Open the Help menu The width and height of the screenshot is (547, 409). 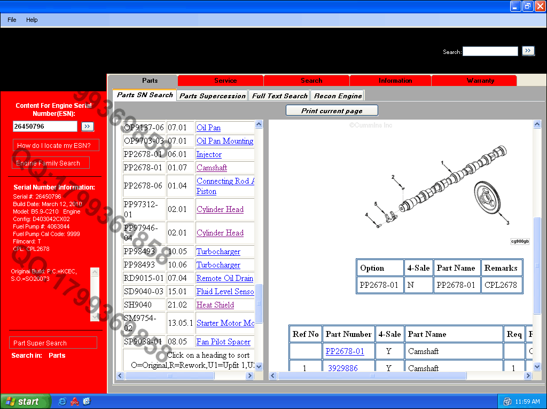point(32,20)
